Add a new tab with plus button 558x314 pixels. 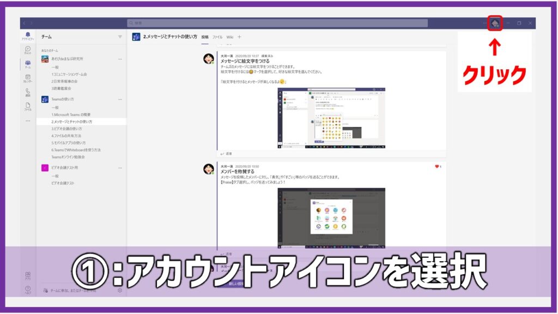(239, 37)
